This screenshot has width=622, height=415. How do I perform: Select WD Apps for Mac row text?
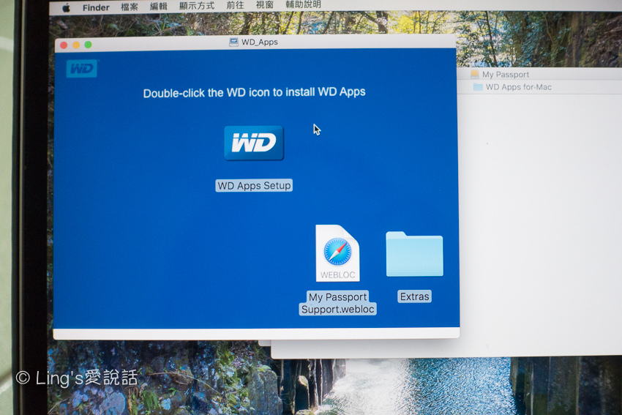[x=519, y=87]
